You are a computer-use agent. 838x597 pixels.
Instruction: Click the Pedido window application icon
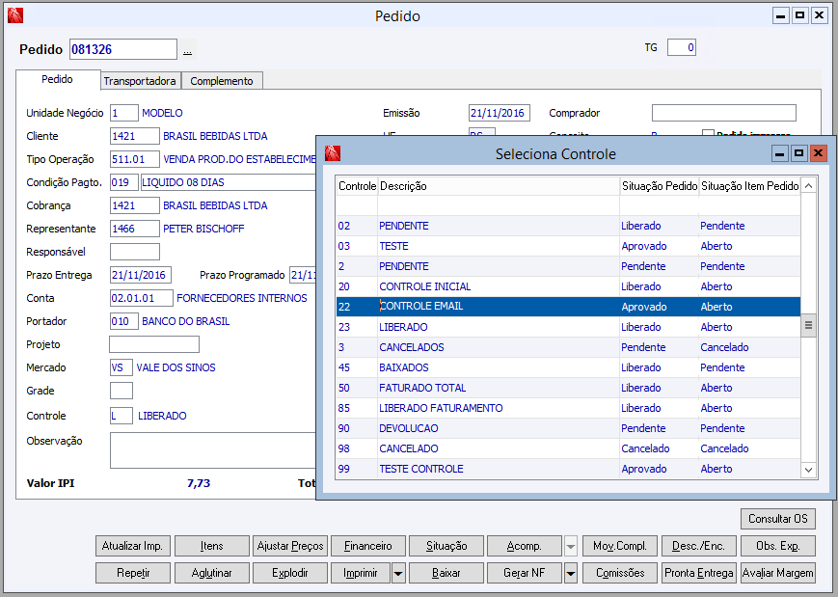(14, 15)
